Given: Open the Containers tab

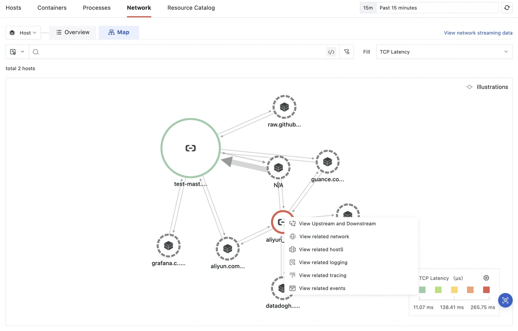Looking at the screenshot, I should click(x=52, y=8).
